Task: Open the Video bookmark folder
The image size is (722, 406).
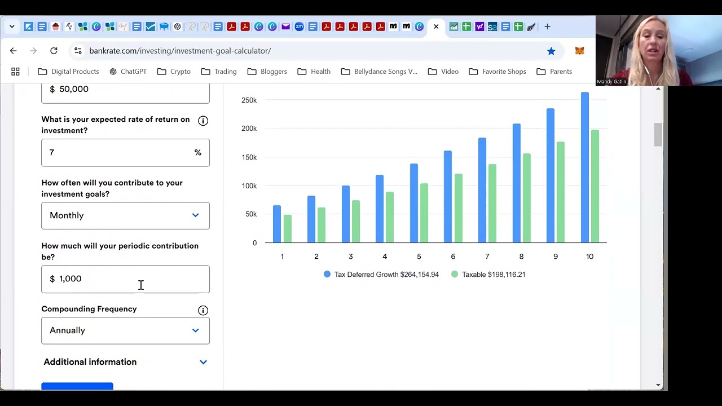Action: (x=443, y=72)
